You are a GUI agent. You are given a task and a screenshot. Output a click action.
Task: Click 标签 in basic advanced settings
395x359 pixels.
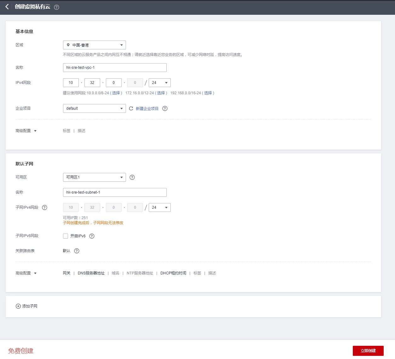tap(66, 131)
